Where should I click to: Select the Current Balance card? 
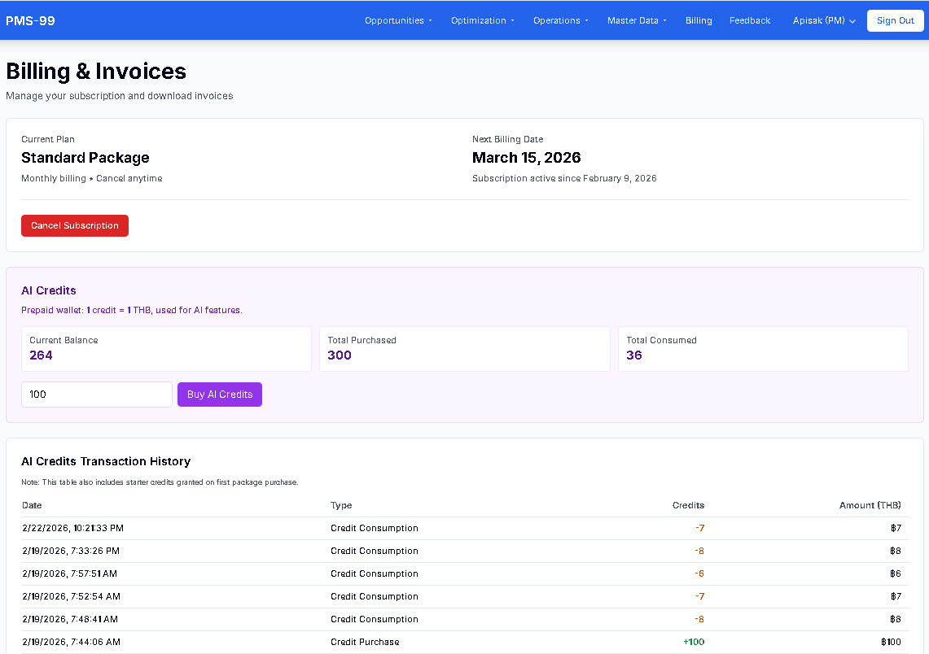(166, 348)
